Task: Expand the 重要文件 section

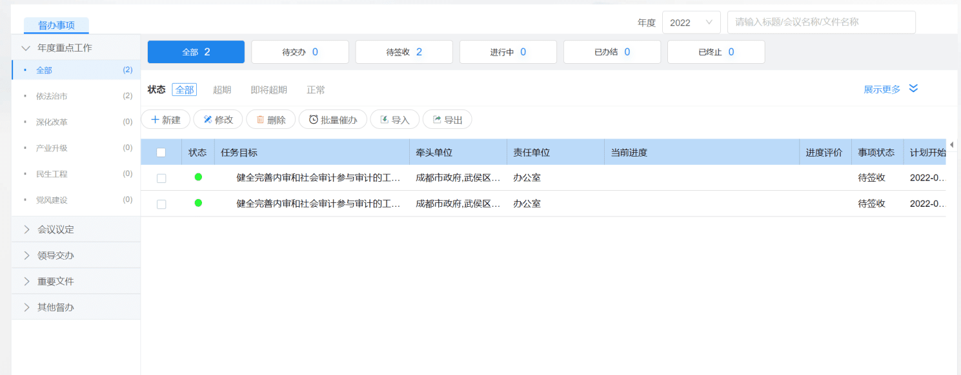Action: 76,282
